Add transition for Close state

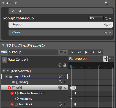[x=106, y=33]
